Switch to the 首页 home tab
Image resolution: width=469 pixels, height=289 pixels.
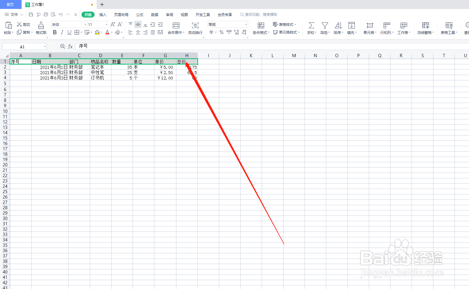coord(10,4)
